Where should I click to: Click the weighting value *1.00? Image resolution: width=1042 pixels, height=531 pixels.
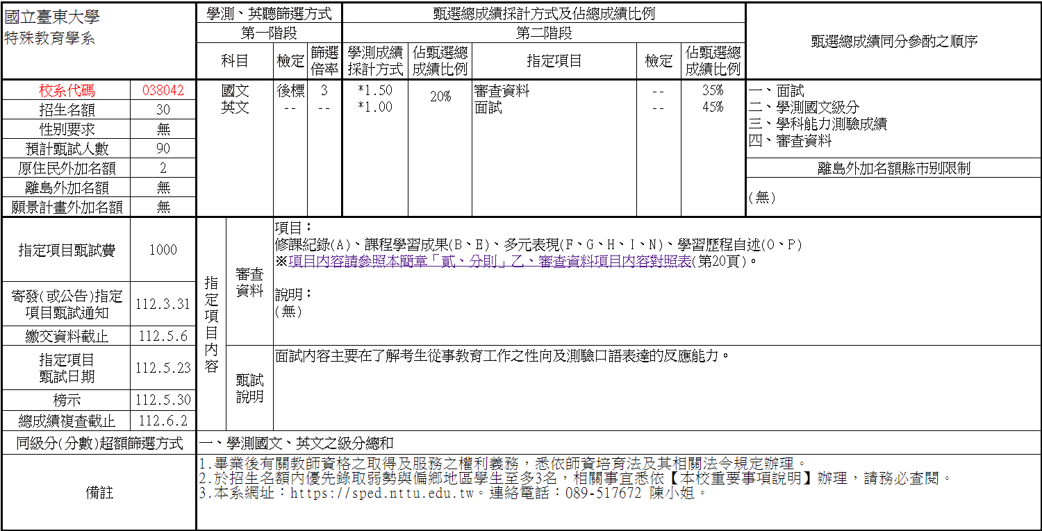coord(375,107)
